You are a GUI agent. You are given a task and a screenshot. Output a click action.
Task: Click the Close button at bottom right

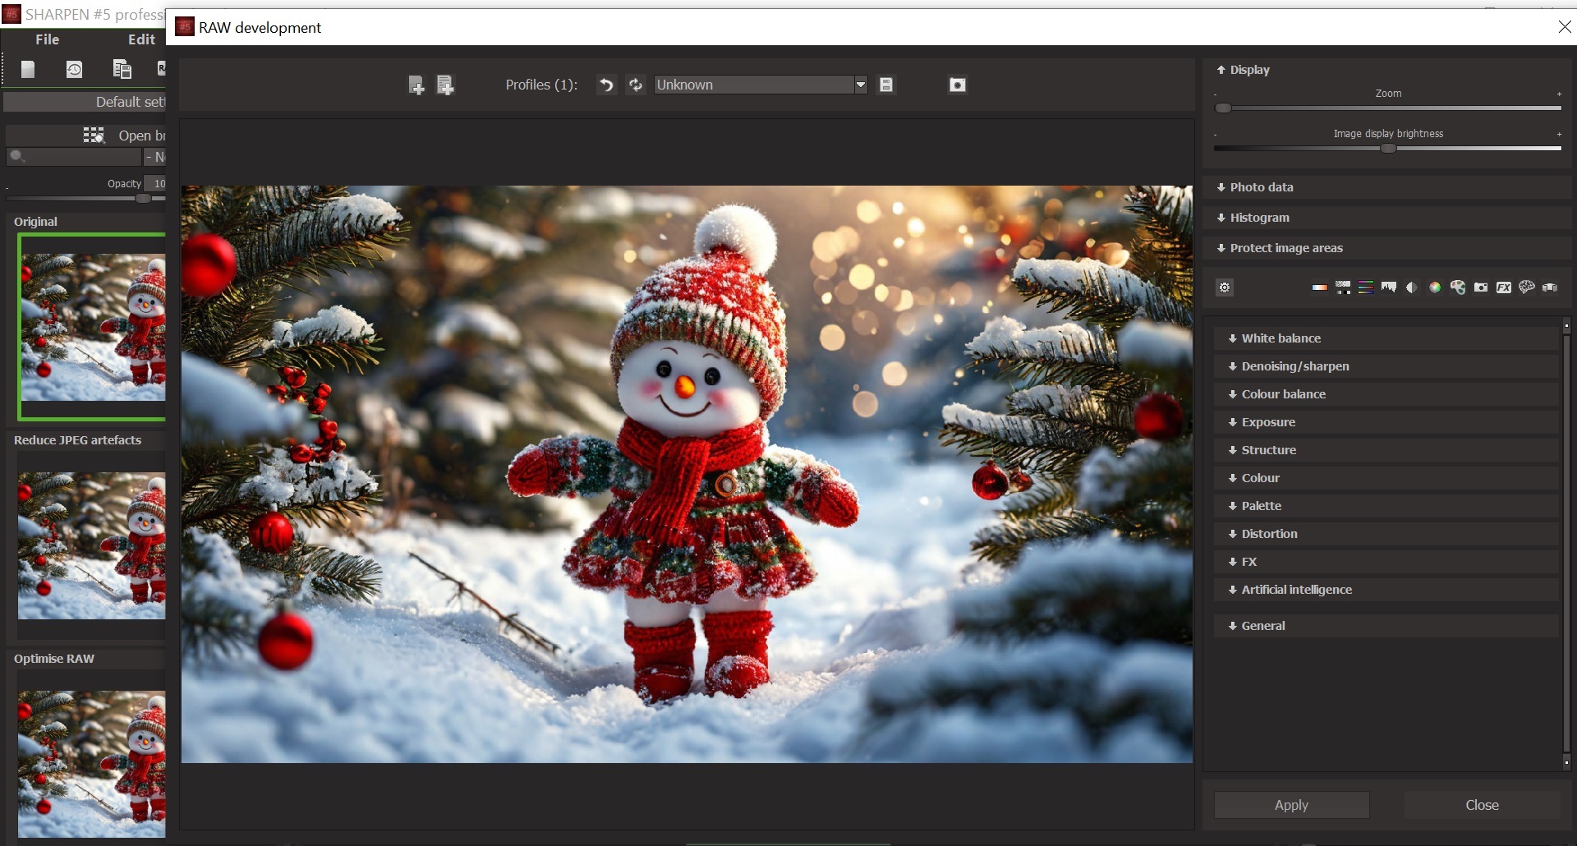click(1483, 805)
